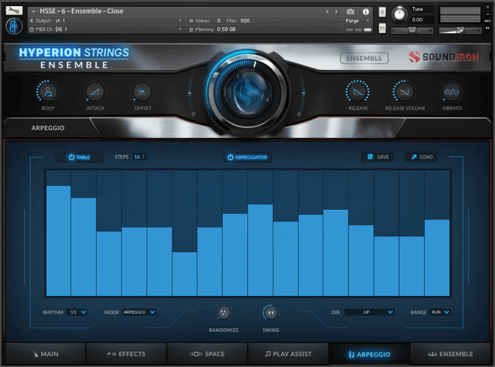Image resolution: width=495 pixels, height=367 pixels.
Task: Mute the instrument with M button
Action: (x=383, y=29)
